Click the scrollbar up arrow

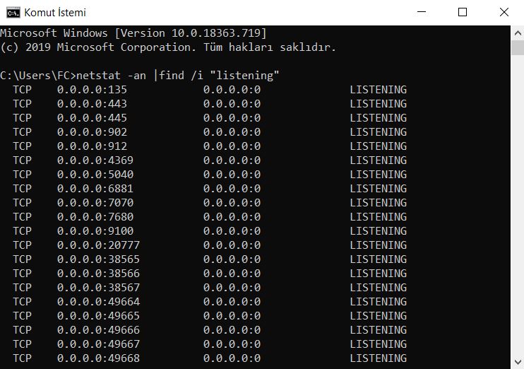click(517, 32)
